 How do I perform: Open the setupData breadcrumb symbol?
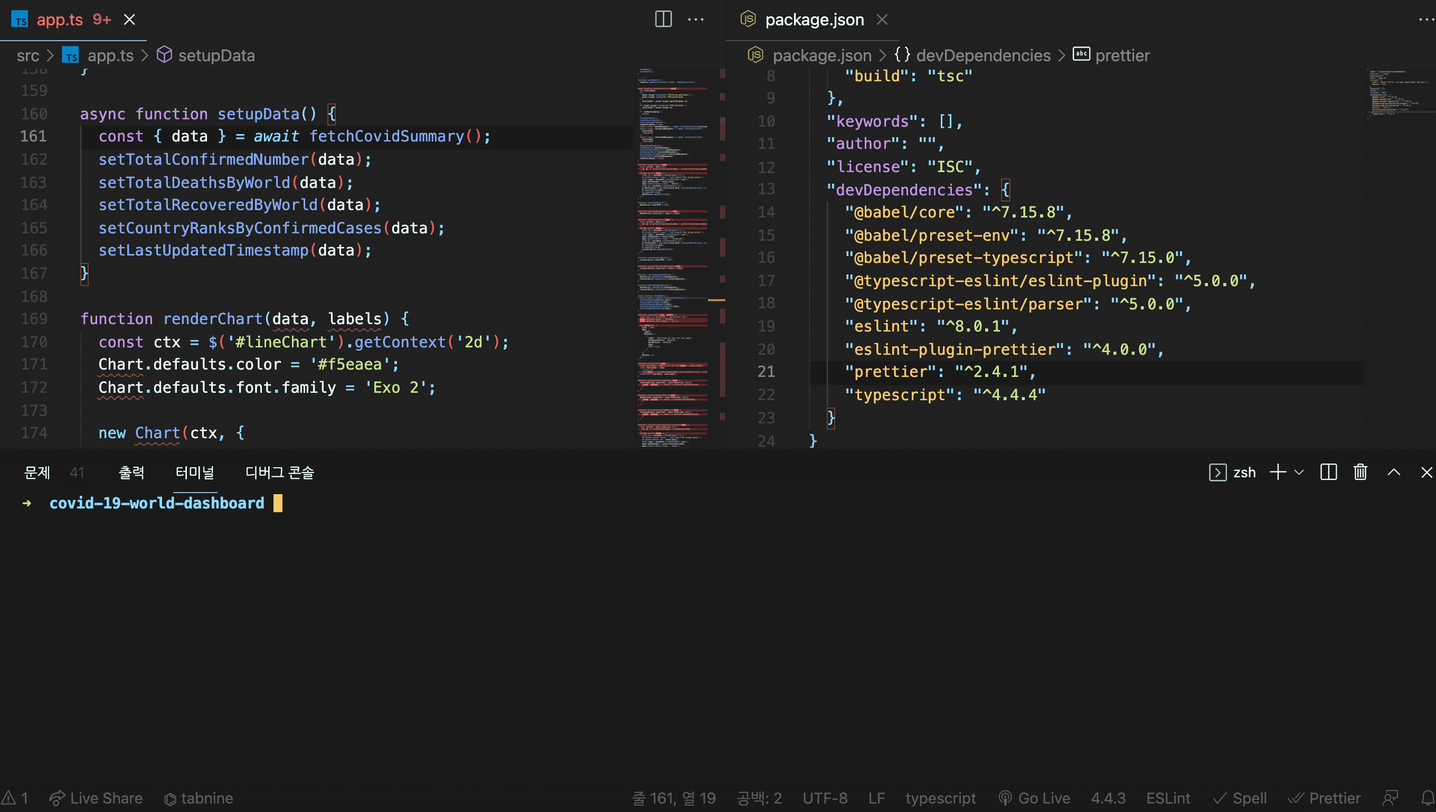(x=216, y=55)
